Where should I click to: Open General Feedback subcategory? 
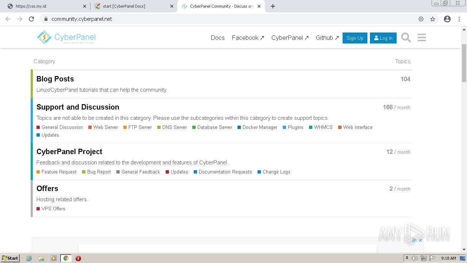138,172
